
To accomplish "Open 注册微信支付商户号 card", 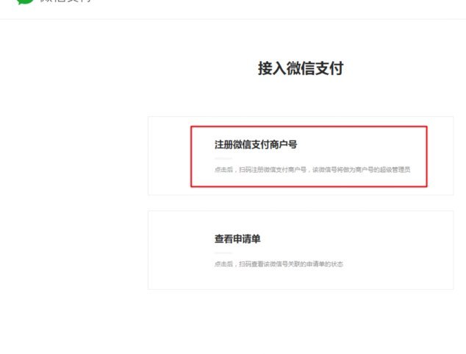I will pos(301,156).
